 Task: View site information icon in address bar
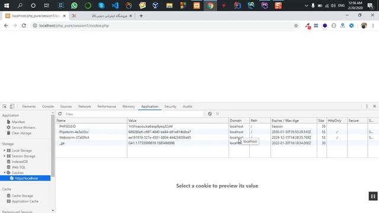(x=35, y=25)
